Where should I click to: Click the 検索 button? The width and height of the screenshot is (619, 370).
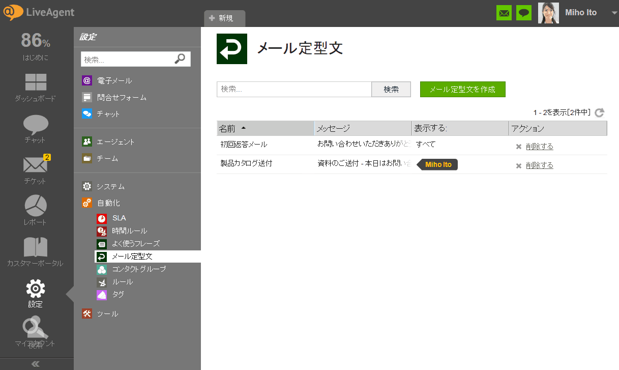click(391, 89)
